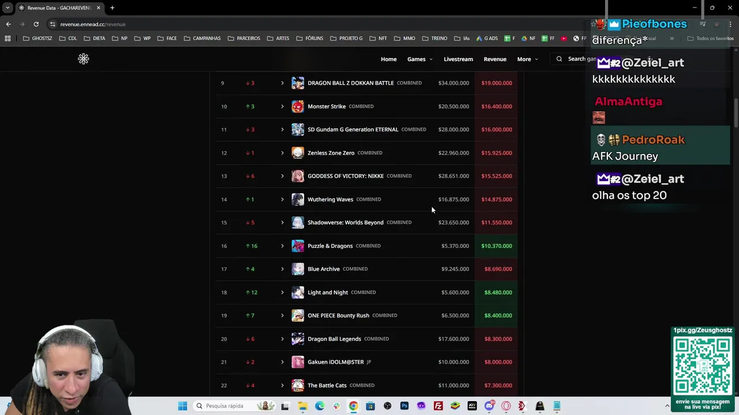The width and height of the screenshot is (739, 415).
Task: Reload the page with browser refresh icon
Action: pyautogui.click(x=36, y=24)
